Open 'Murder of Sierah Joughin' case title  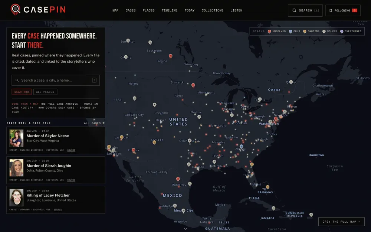[49, 166]
